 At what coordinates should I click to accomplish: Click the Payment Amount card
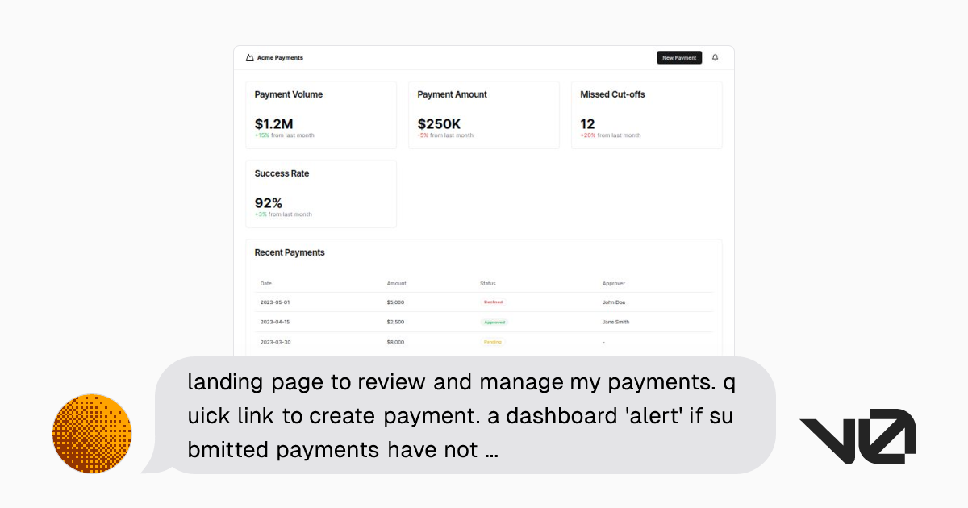tap(484, 114)
